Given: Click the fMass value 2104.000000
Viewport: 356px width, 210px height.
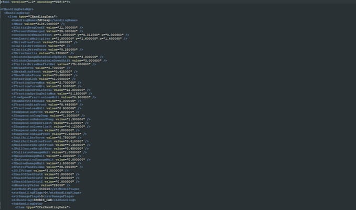Looking at the screenshot, I should coord(50,25).
